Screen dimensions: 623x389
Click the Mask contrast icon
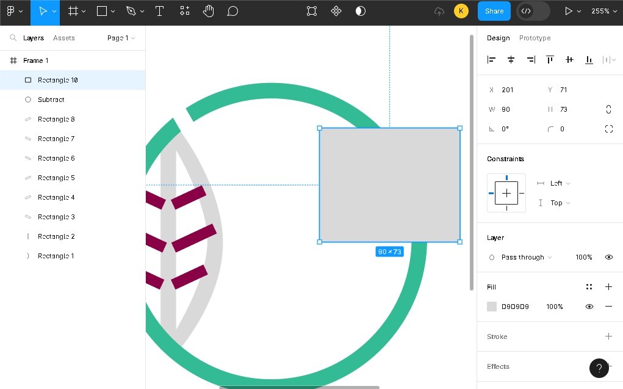click(361, 11)
